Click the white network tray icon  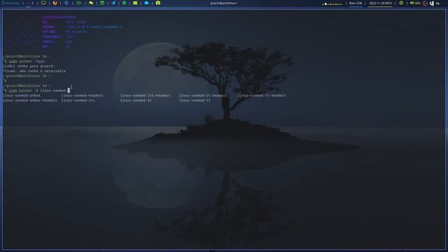(x=432, y=3)
